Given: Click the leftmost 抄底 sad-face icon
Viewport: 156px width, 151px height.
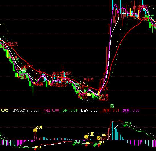Looking at the screenshot, I should pyautogui.click(x=35, y=130).
